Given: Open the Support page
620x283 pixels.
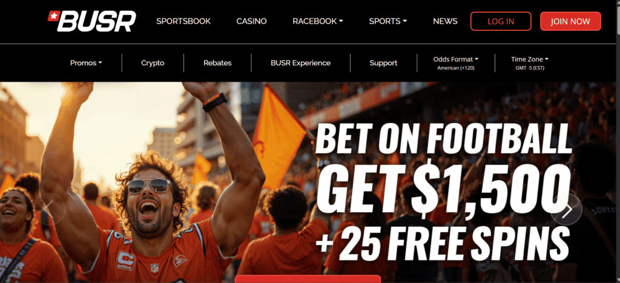Looking at the screenshot, I should click(383, 63).
